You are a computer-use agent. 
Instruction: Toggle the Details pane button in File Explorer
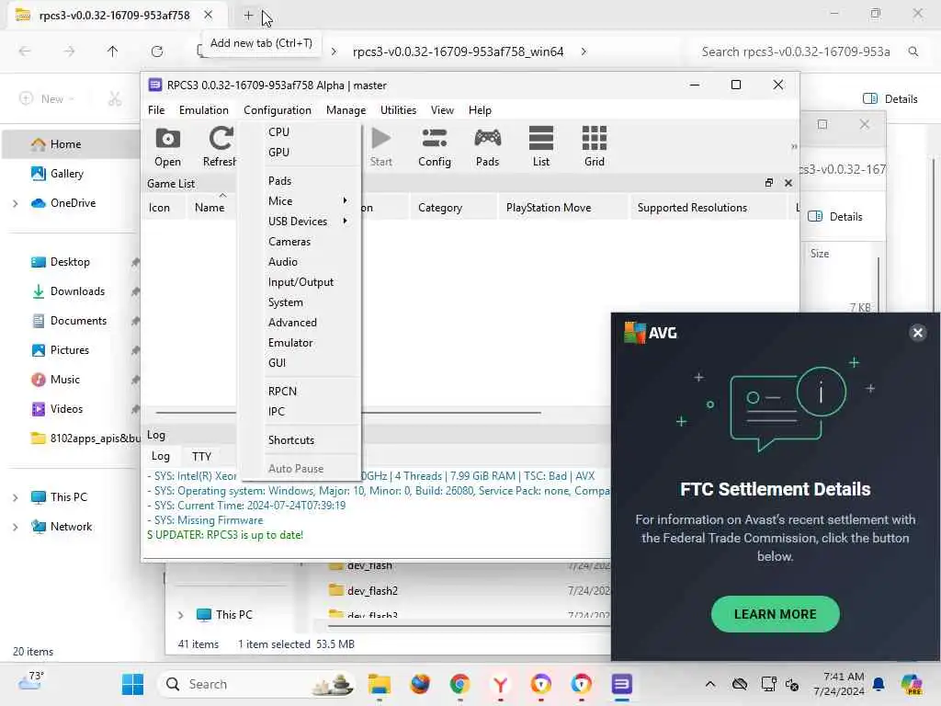(x=890, y=99)
